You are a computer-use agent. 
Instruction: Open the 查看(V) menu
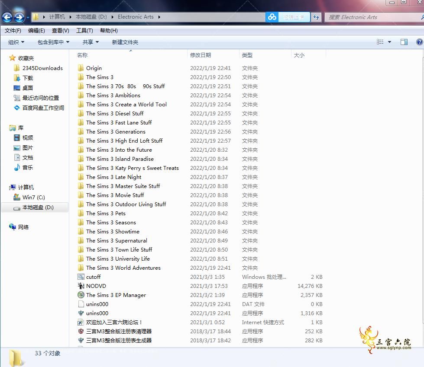pyautogui.click(x=61, y=31)
